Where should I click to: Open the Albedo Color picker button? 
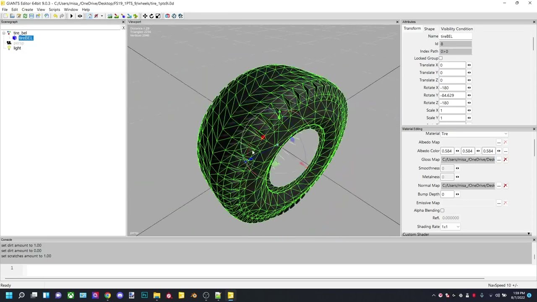506,151
